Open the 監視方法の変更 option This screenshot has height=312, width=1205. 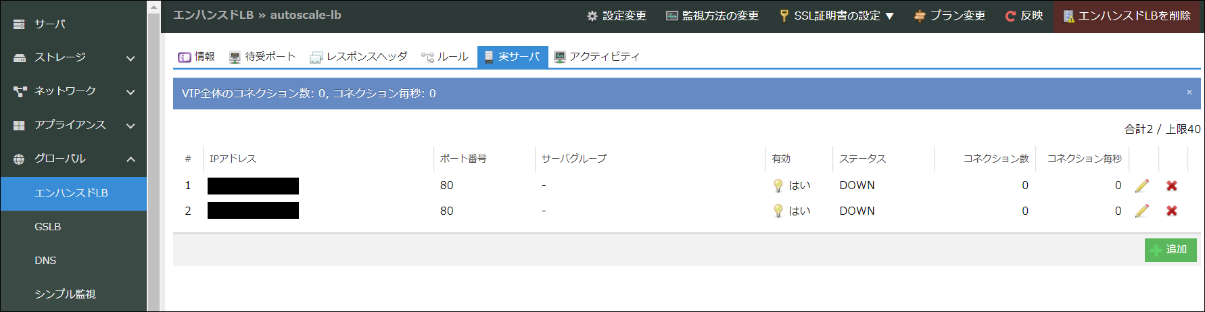(712, 16)
